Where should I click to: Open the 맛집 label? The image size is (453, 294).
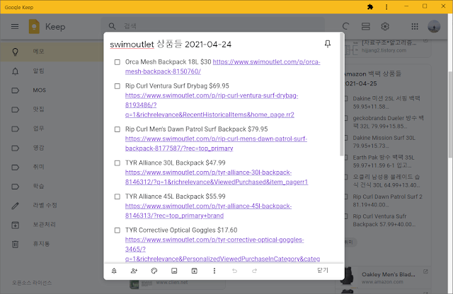point(52,110)
